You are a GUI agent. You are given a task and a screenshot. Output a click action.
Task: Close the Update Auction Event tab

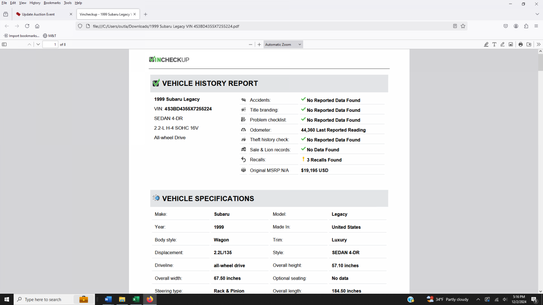[71, 14]
